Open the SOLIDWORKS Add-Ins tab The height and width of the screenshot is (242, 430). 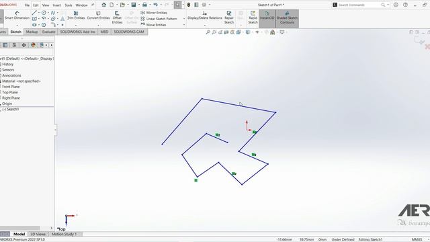click(78, 32)
